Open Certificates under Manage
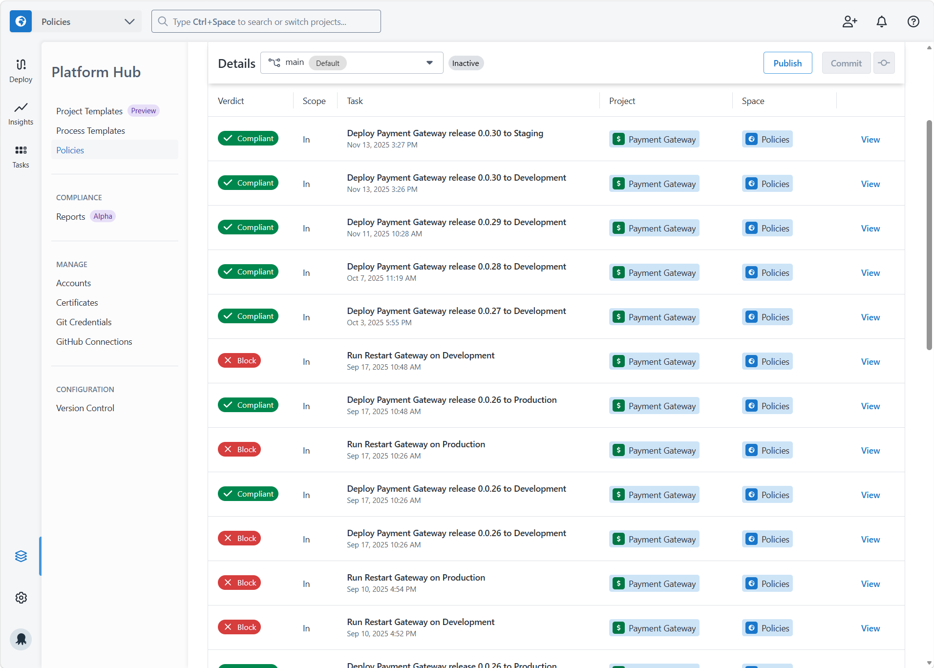The height and width of the screenshot is (668, 934). pos(77,303)
